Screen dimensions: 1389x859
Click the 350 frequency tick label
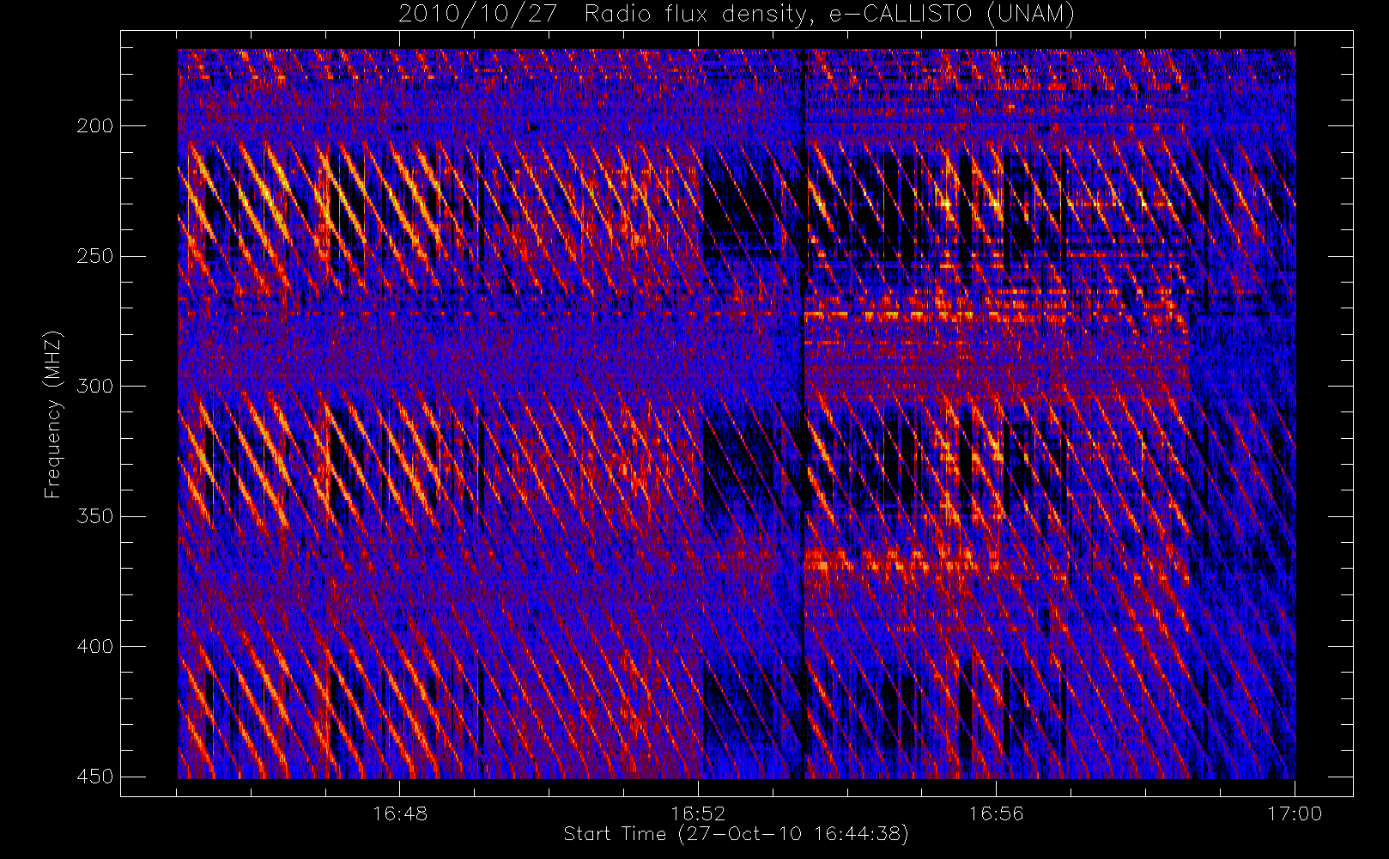click(x=94, y=516)
